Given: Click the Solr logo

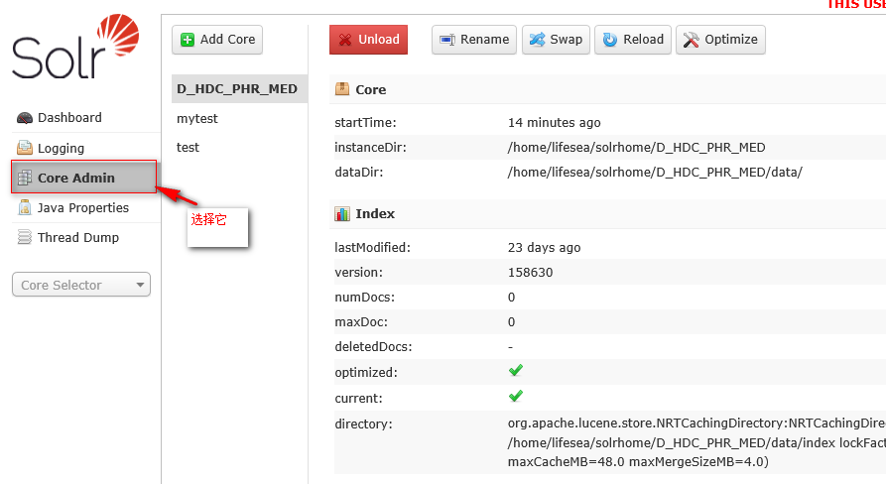Looking at the screenshot, I should coord(75,47).
